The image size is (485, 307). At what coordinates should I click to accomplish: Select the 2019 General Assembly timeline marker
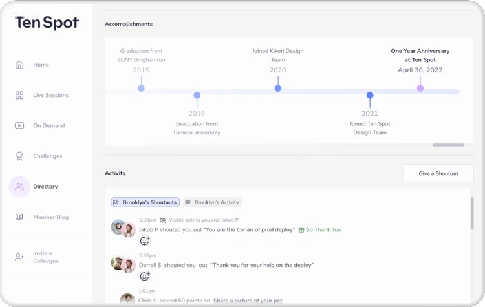point(197,95)
